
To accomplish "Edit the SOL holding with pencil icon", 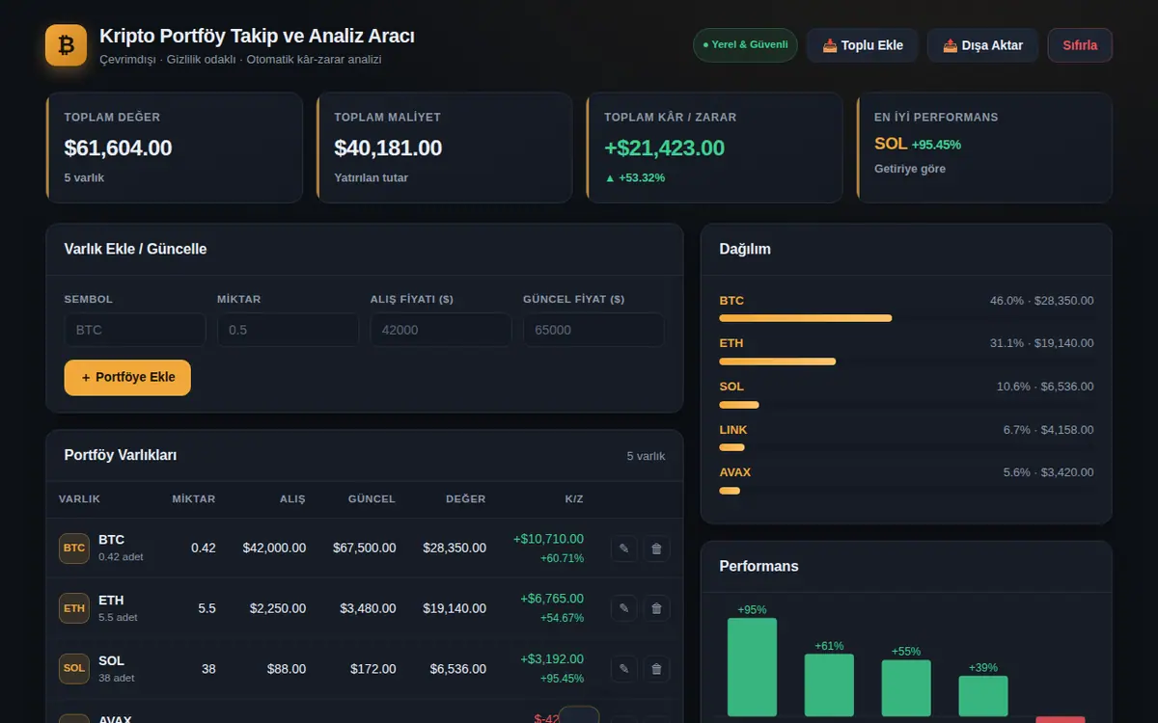I will click(x=623, y=669).
